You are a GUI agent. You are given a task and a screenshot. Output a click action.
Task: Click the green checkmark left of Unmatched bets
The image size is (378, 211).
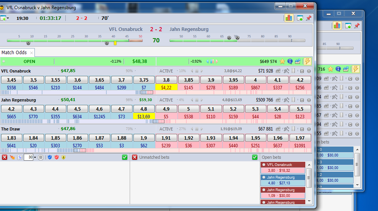[125, 157]
